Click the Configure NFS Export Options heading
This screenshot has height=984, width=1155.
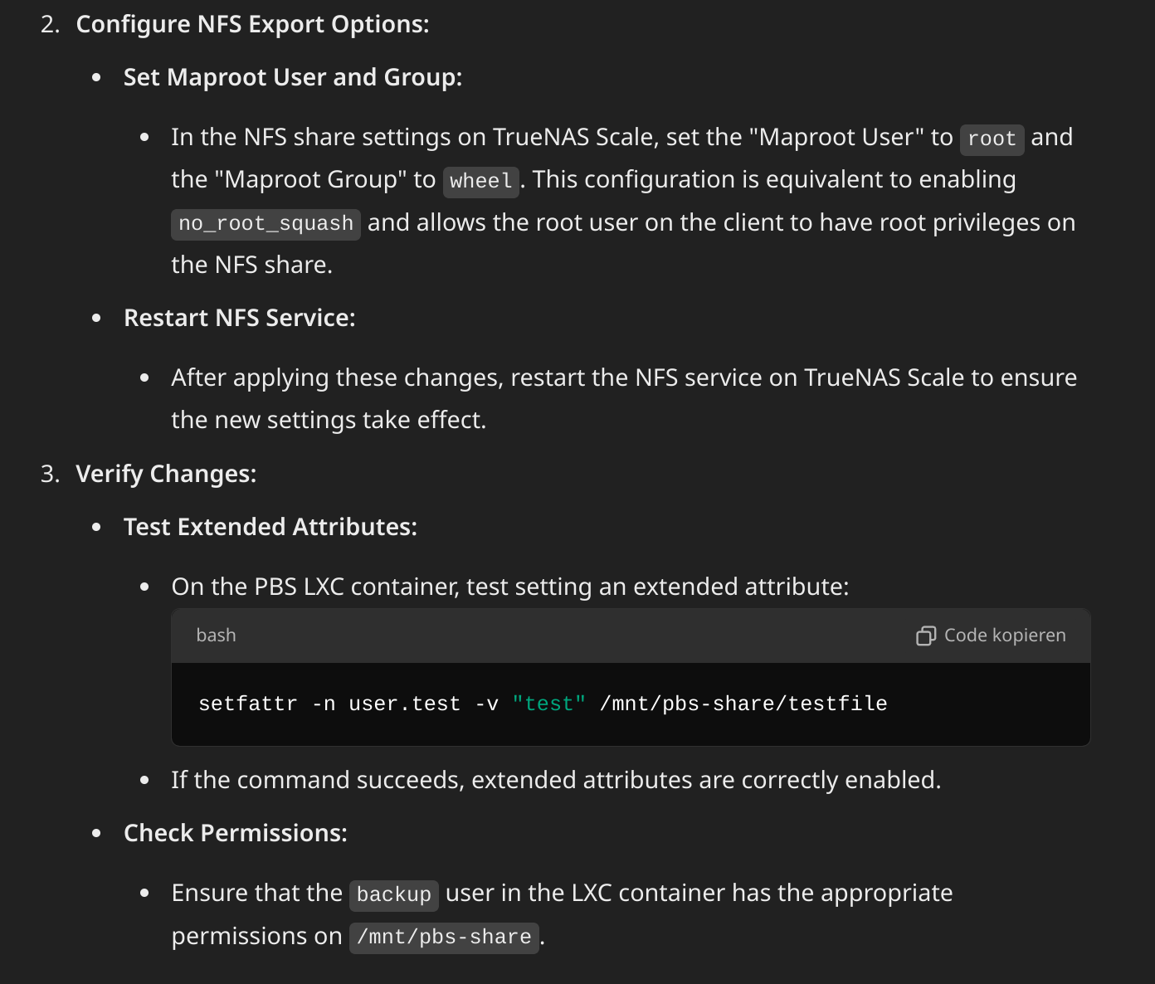(252, 24)
